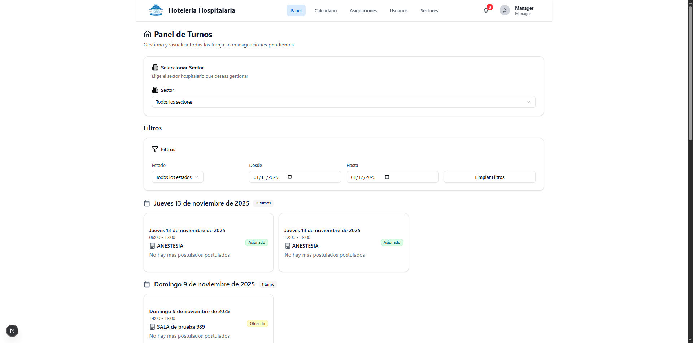Click the Hotelería Hospitalaria hospital logo icon
The width and height of the screenshot is (693, 343).
coord(156,10)
